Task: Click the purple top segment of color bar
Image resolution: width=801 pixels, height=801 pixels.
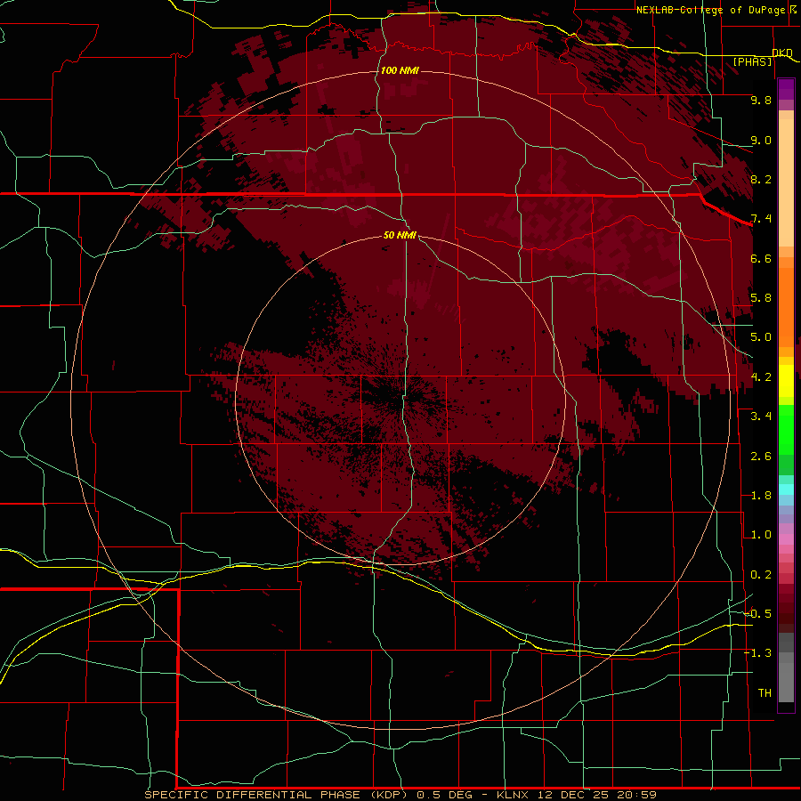Action: (786, 89)
